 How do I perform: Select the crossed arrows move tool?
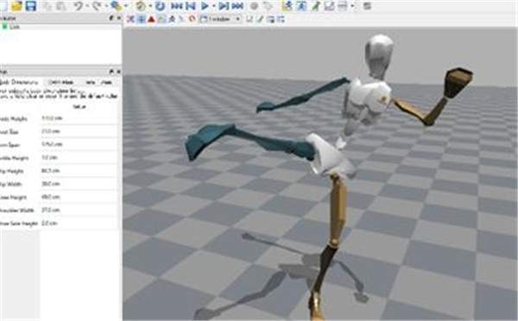pos(130,19)
